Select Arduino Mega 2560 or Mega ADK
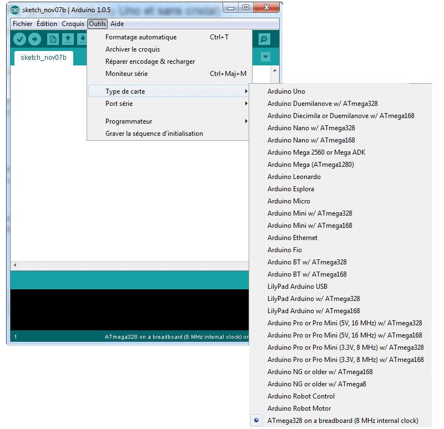Viewport: 444px width, 429px height. [341, 152]
